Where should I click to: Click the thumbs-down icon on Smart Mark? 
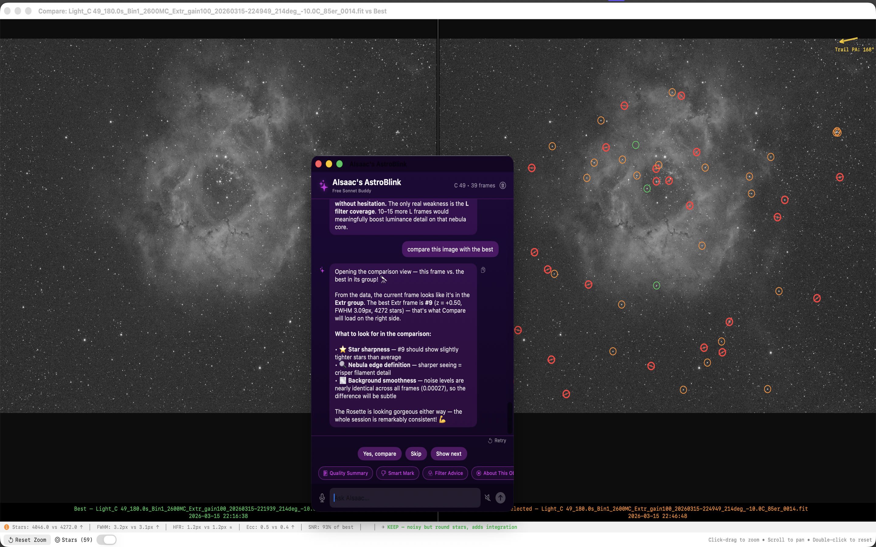click(x=384, y=473)
